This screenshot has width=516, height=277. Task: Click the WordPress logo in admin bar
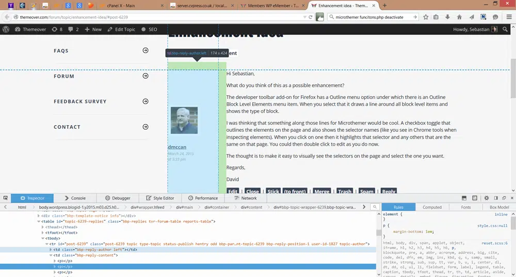(x=6, y=29)
